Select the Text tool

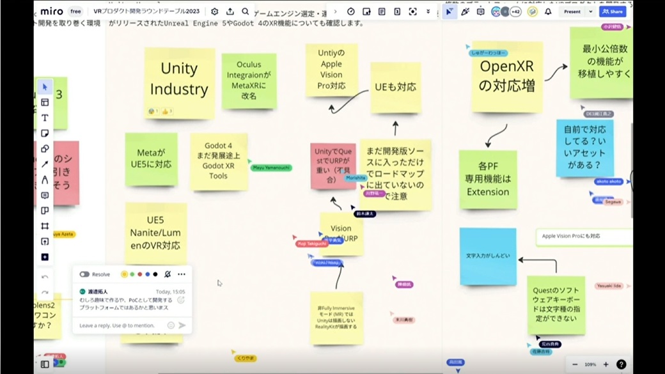(x=45, y=118)
